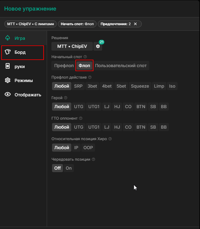Select Флоп as starting spot
This screenshot has width=200, height=229.
84,65
